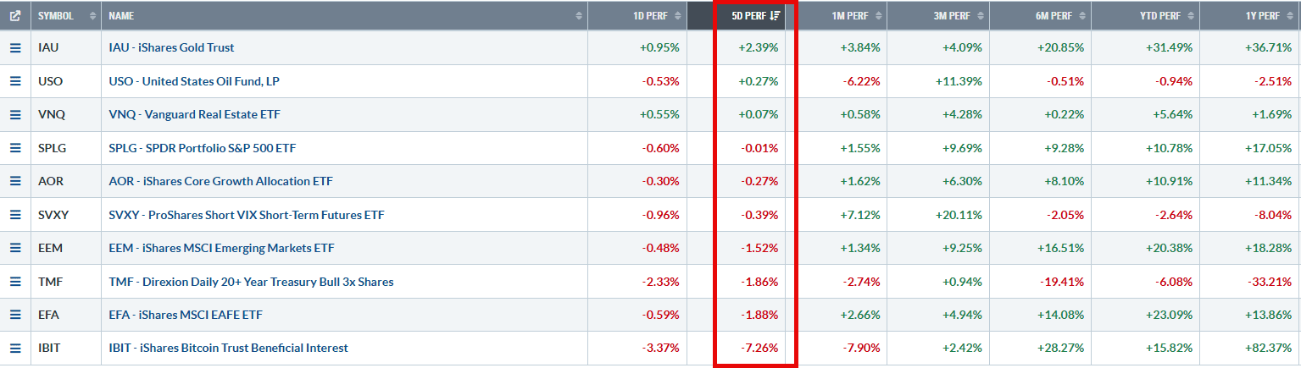Sort the table by NAME column
1301x368 pixels.
(344, 15)
